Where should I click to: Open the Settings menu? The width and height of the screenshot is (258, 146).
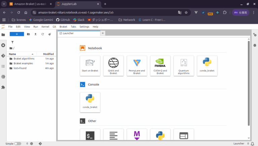point(84,27)
